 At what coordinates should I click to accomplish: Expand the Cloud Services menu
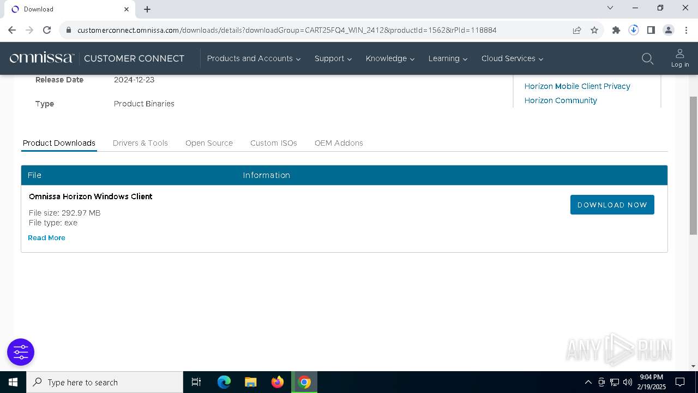click(x=512, y=58)
